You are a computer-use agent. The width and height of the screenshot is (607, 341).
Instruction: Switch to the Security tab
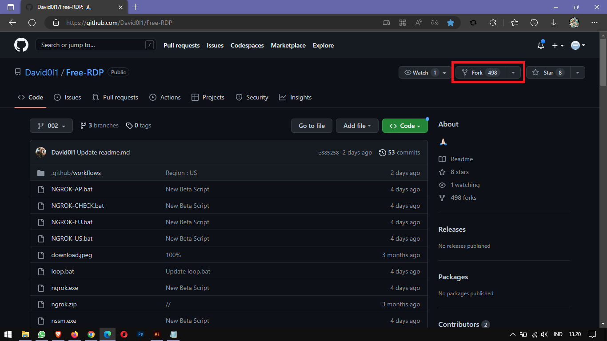tap(252, 97)
